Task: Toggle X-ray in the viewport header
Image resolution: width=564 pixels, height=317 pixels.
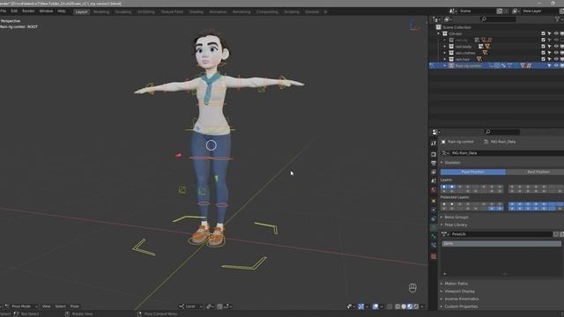Action: click(x=390, y=306)
